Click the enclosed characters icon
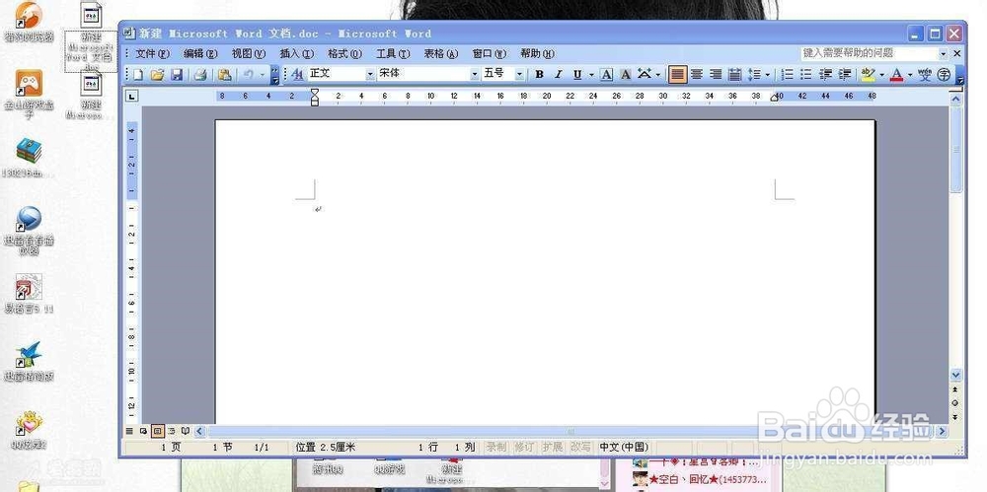Viewport: 987px width, 492px height. tap(944, 75)
